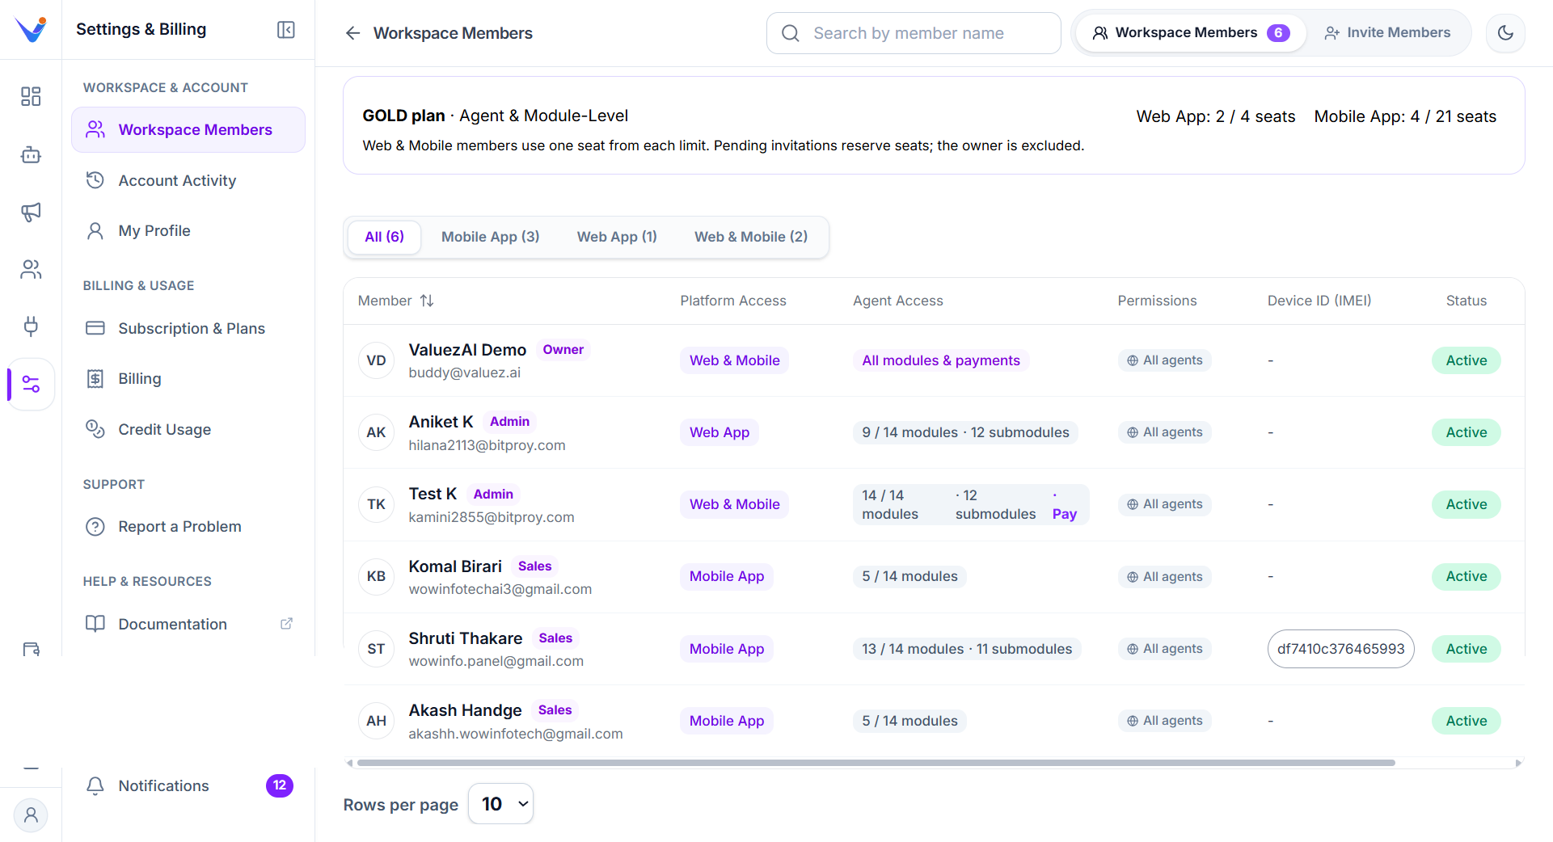Click email kamini2855@bitproy.com

pyautogui.click(x=492, y=517)
